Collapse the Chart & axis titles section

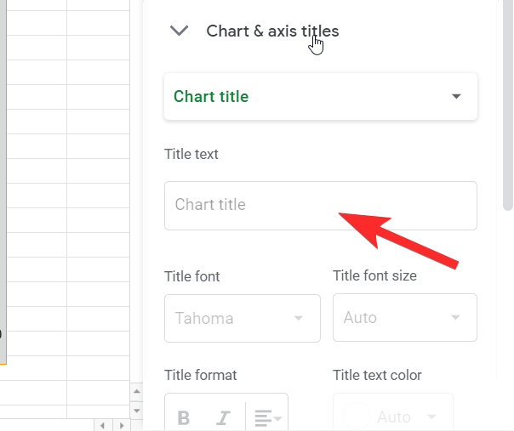[179, 31]
